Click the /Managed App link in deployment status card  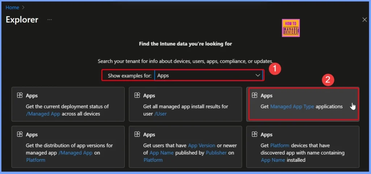coord(43,114)
